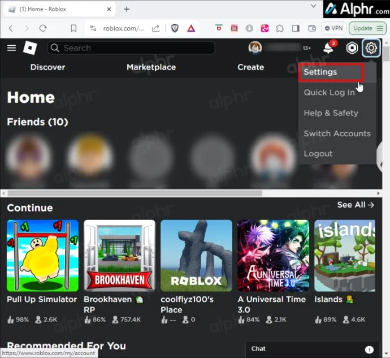
Task: Click the horizontal scrollbar right arrow
Action: coord(378,193)
